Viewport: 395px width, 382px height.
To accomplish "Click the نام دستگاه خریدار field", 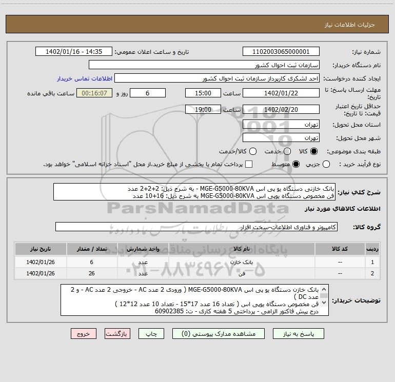I will (x=204, y=65).
